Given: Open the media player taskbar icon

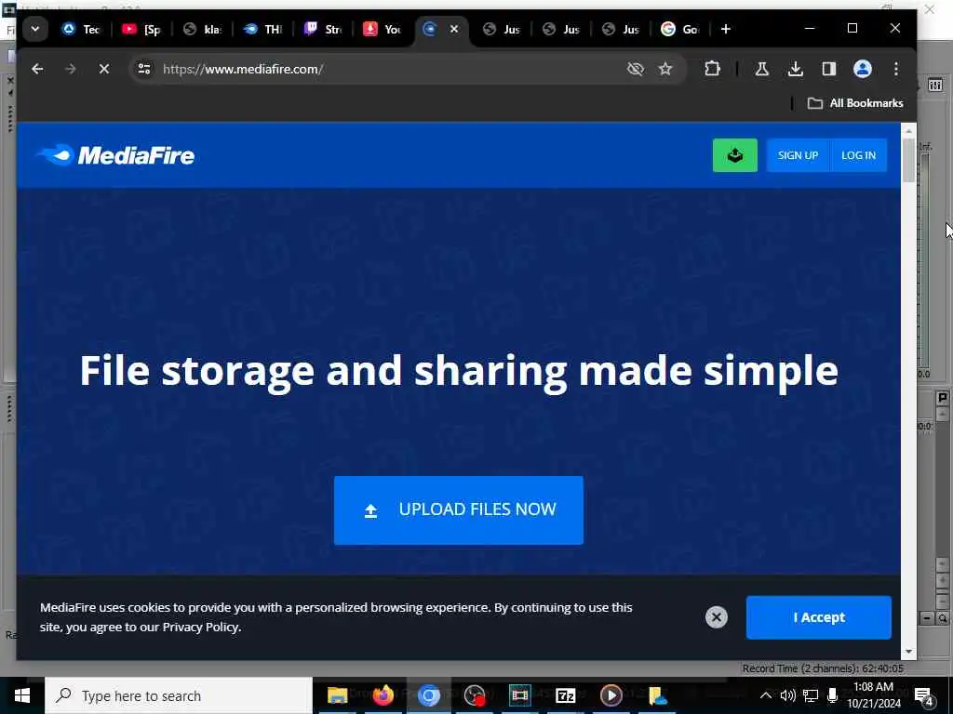Looking at the screenshot, I should click(x=611, y=695).
